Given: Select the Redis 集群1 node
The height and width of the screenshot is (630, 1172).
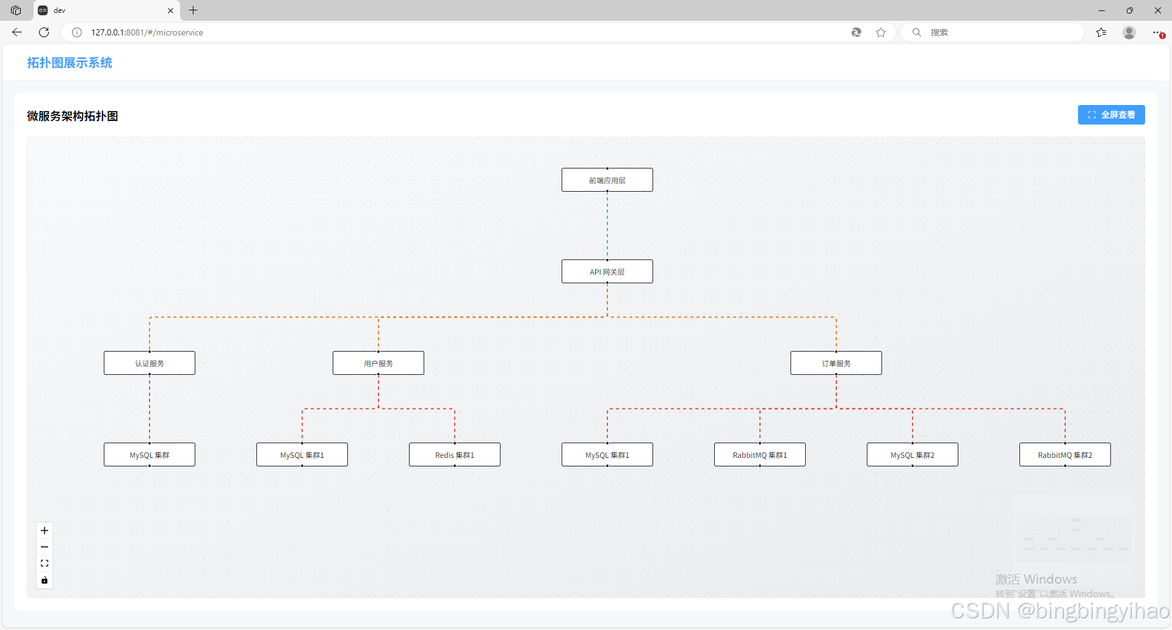Looking at the screenshot, I should tap(455, 455).
